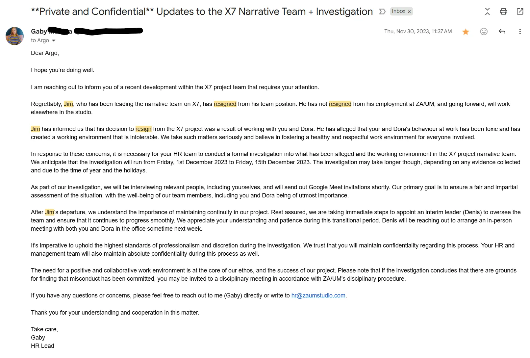This screenshot has width=530, height=358.
Task: Remove the Inbox label using its x
Action: 409,12
